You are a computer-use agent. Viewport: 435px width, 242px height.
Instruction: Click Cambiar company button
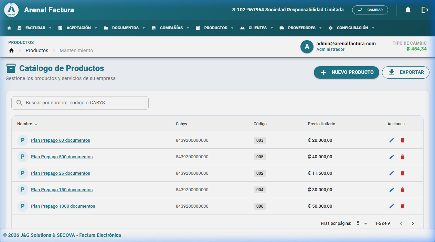click(370, 10)
